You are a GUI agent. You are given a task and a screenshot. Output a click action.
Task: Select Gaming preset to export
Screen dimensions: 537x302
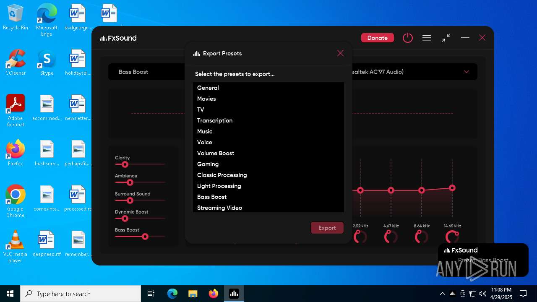coord(268,164)
